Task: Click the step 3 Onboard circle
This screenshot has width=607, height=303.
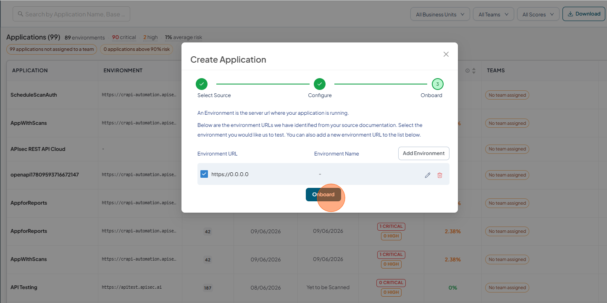Action: pyautogui.click(x=437, y=84)
